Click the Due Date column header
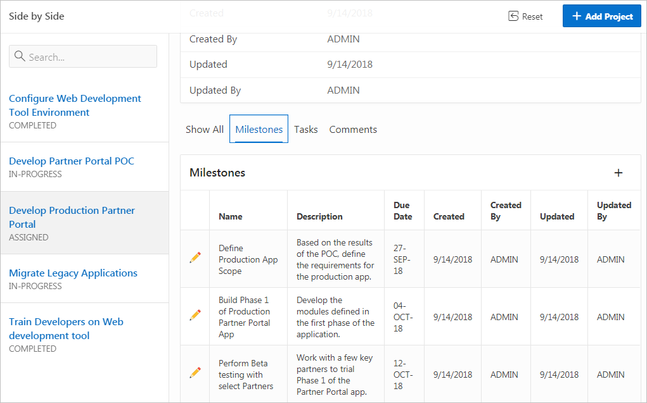This screenshot has width=647, height=403. 401,211
